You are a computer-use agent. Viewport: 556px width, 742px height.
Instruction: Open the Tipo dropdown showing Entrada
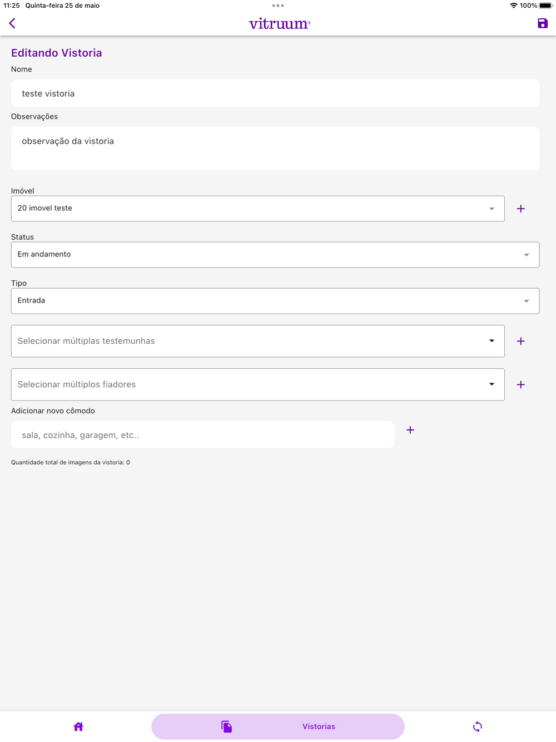coord(275,301)
